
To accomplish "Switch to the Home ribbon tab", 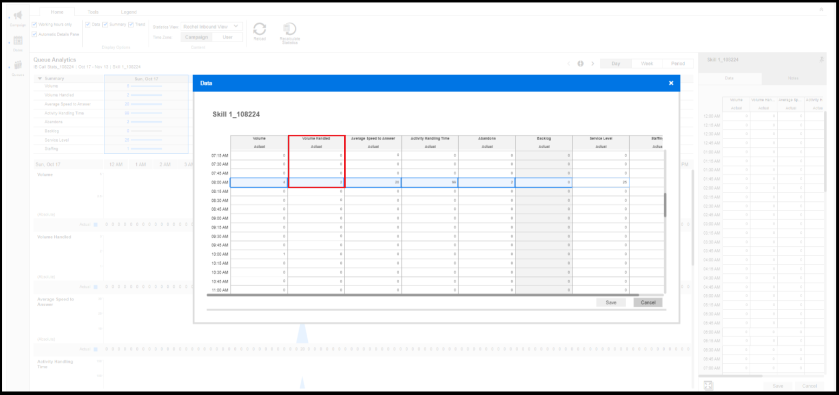I will [57, 11].
